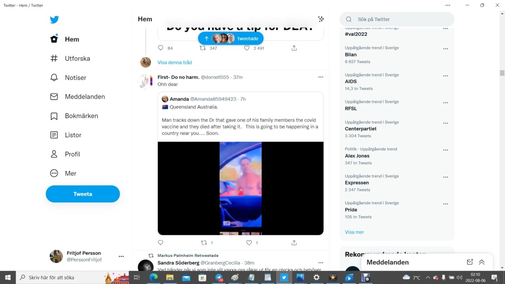Screen dimensions: 505x284
Task: Expand the Meddelanden drawer
Action: (x=482, y=262)
